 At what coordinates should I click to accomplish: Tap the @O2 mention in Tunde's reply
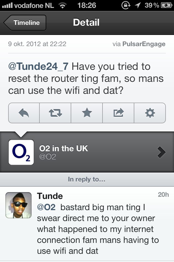[x=46, y=207]
